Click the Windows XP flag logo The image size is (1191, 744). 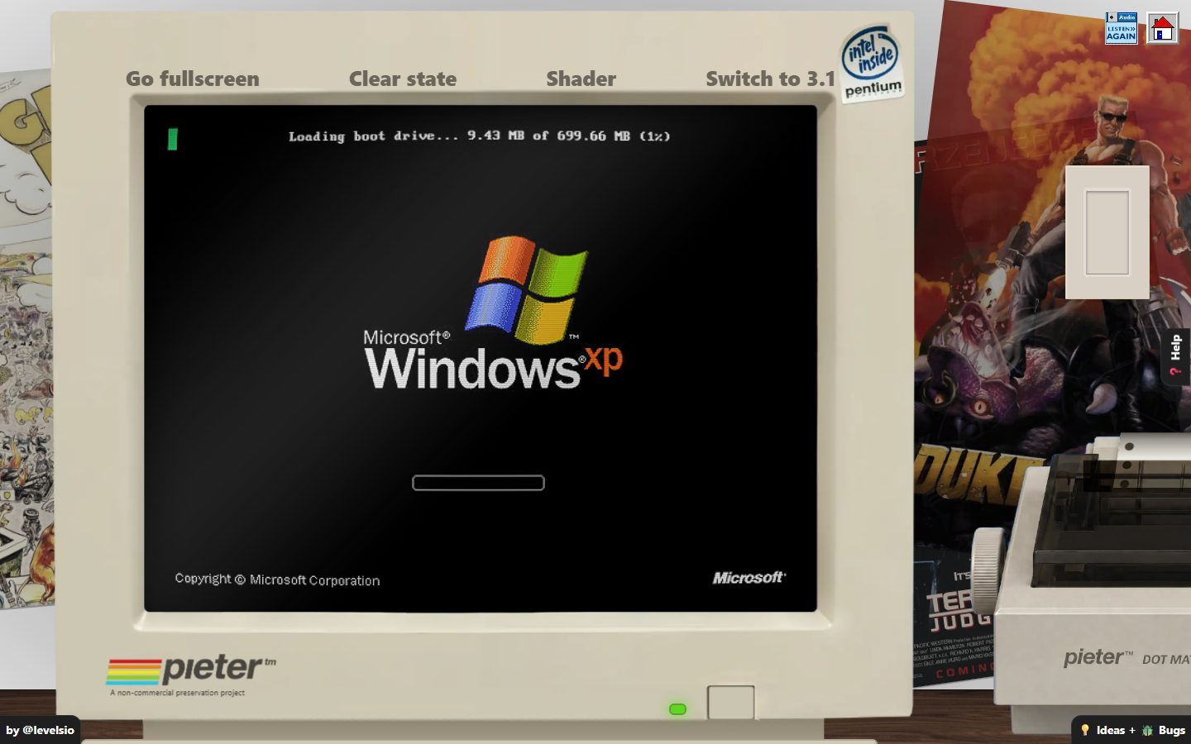526,289
